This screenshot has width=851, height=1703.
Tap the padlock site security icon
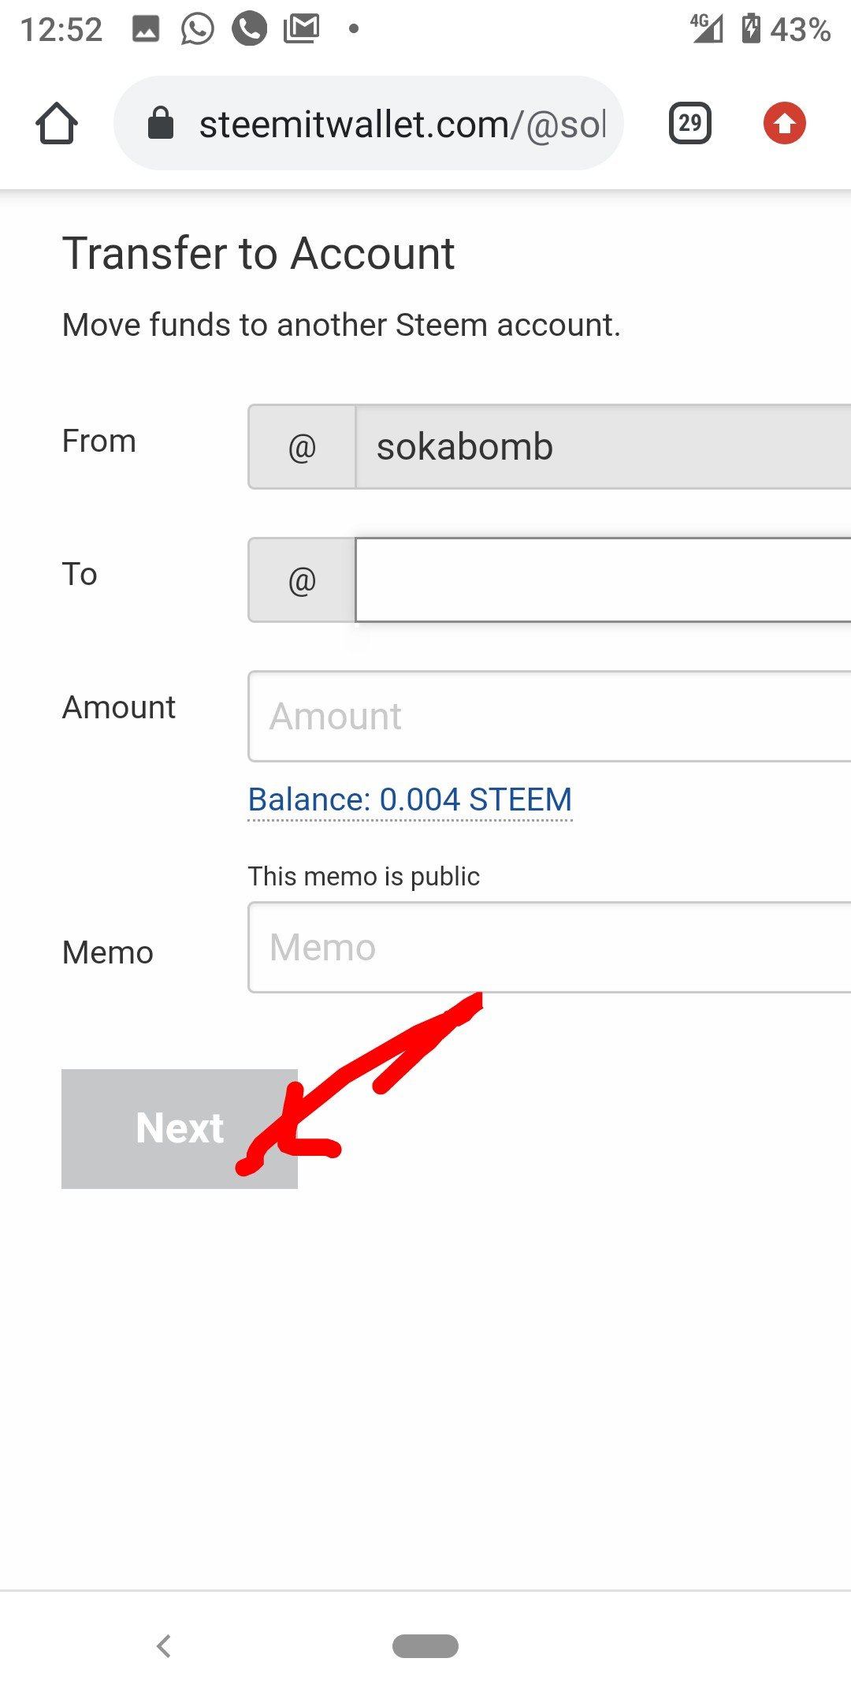[161, 124]
